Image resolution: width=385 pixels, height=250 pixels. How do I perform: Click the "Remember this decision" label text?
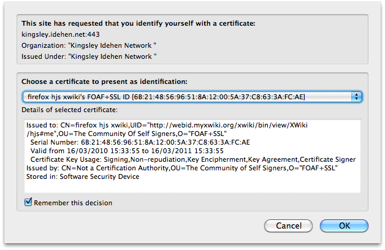point(73,203)
